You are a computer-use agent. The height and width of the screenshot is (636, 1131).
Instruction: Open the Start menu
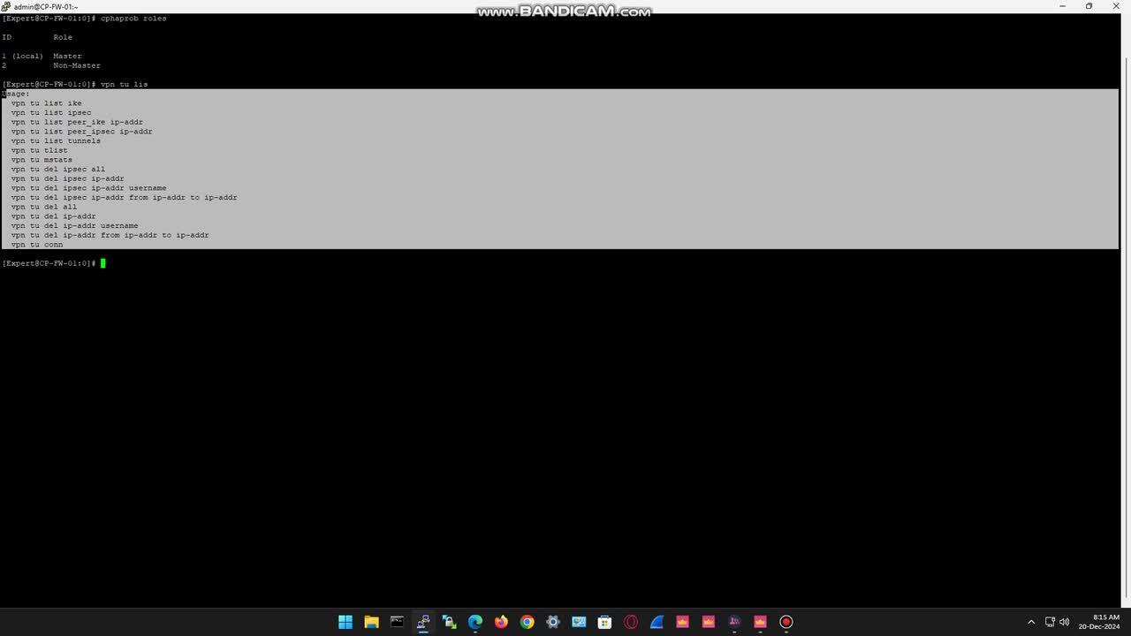tap(345, 621)
